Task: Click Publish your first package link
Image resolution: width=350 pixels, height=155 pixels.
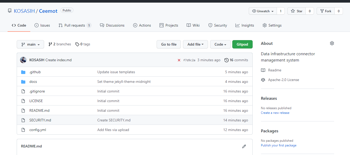Action: coord(278,145)
